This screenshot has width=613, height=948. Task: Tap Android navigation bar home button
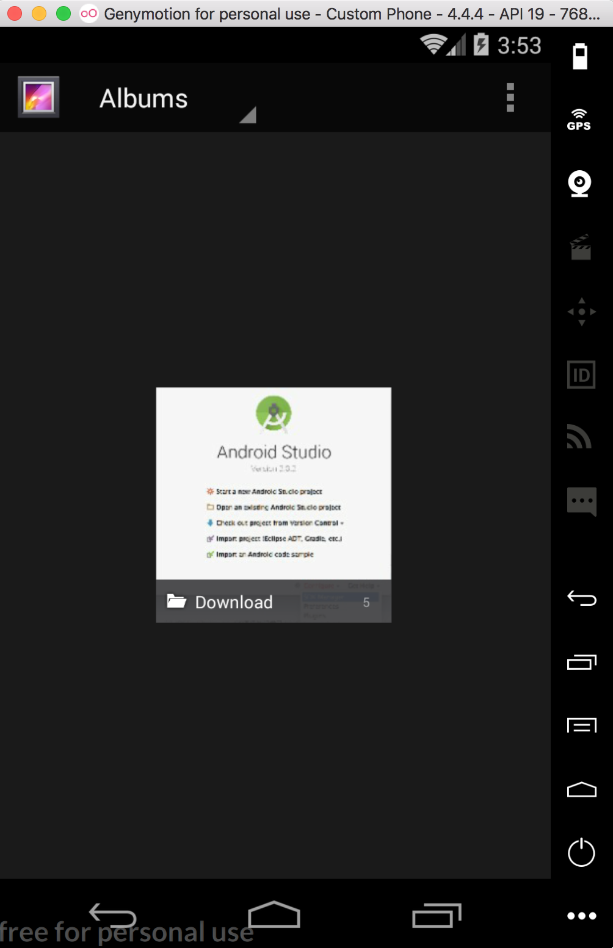click(x=274, y=914)
